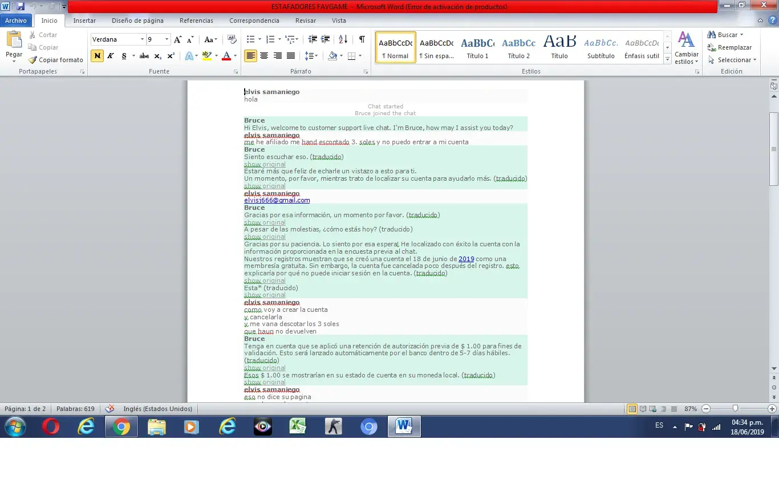Screen dimensions: 779x496
Task: Toggle show paragraph marks (¶)
Action: (362, 39)
